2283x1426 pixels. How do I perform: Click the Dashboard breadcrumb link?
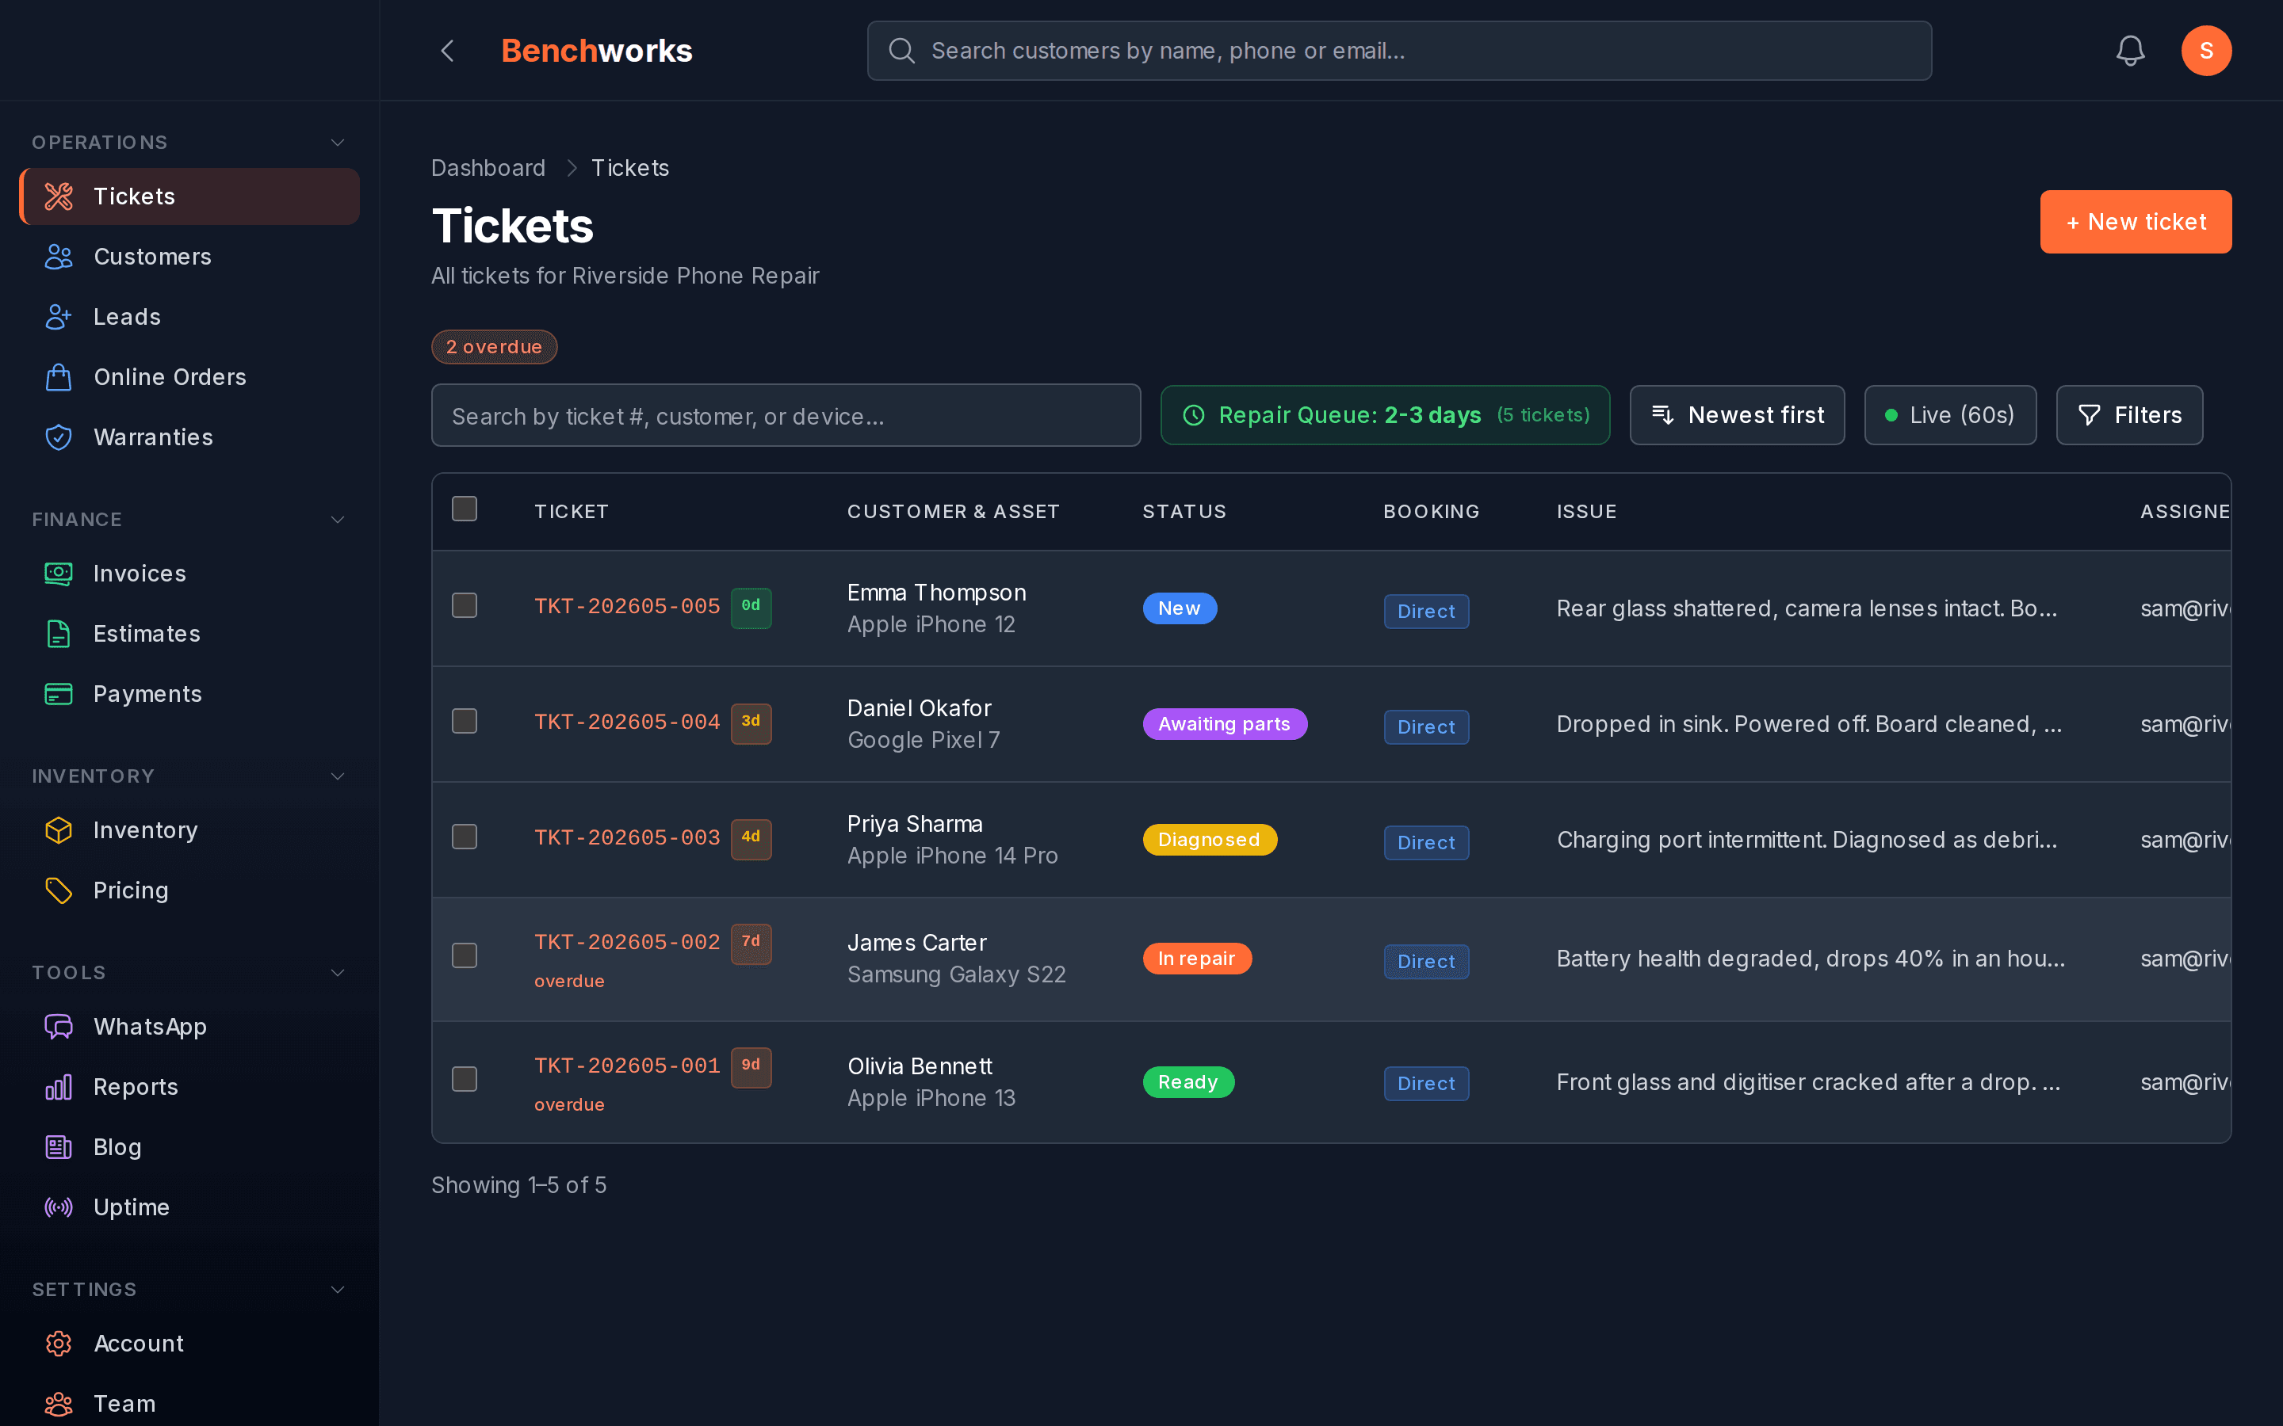(488, 168)
